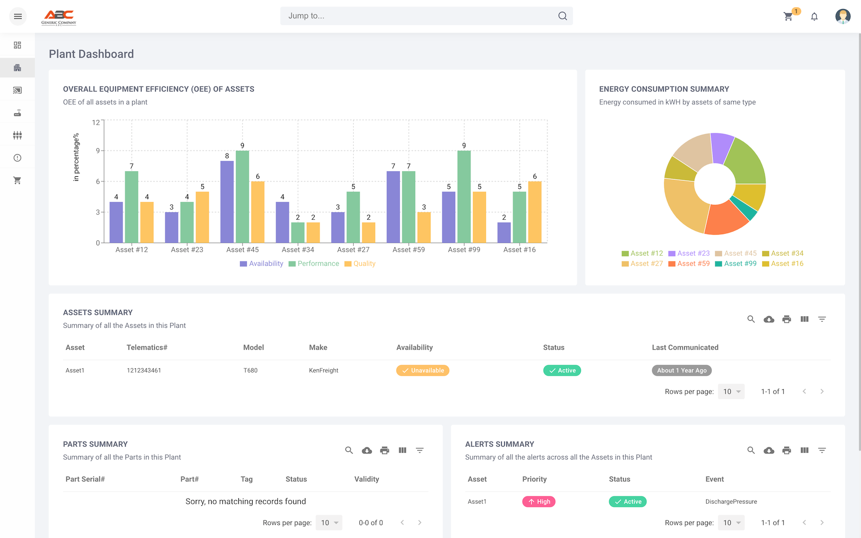Open the alerts exclamation sidebar icon

[17, 158]
